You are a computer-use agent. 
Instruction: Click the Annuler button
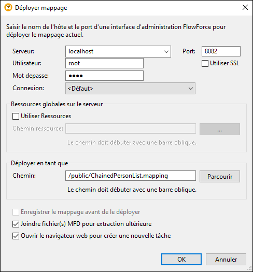point(226,260)
